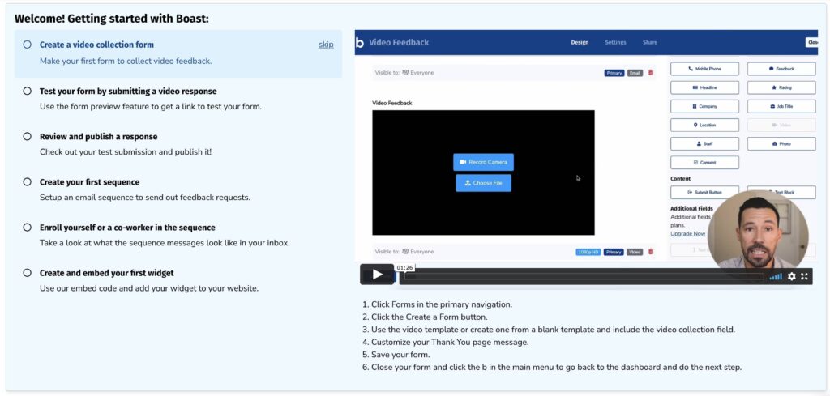Select 'Test your form by submitting a video response'
Viewport: 830px width, 396px height.
128,91
